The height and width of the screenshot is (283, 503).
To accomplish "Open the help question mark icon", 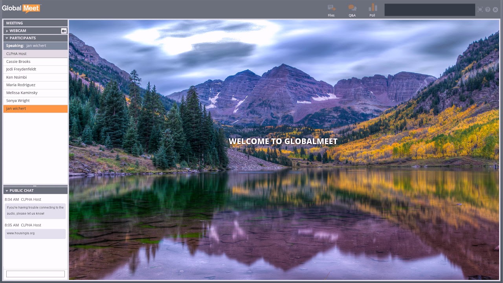I will [x=488, y=9].
